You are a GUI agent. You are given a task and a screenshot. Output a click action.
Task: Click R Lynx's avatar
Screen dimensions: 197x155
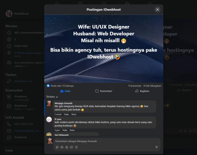pyautogui.click(x=49, y=120)
